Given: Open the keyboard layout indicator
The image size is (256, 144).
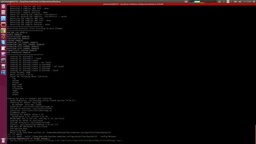Looking at the screenshot, I should (228, 2).
